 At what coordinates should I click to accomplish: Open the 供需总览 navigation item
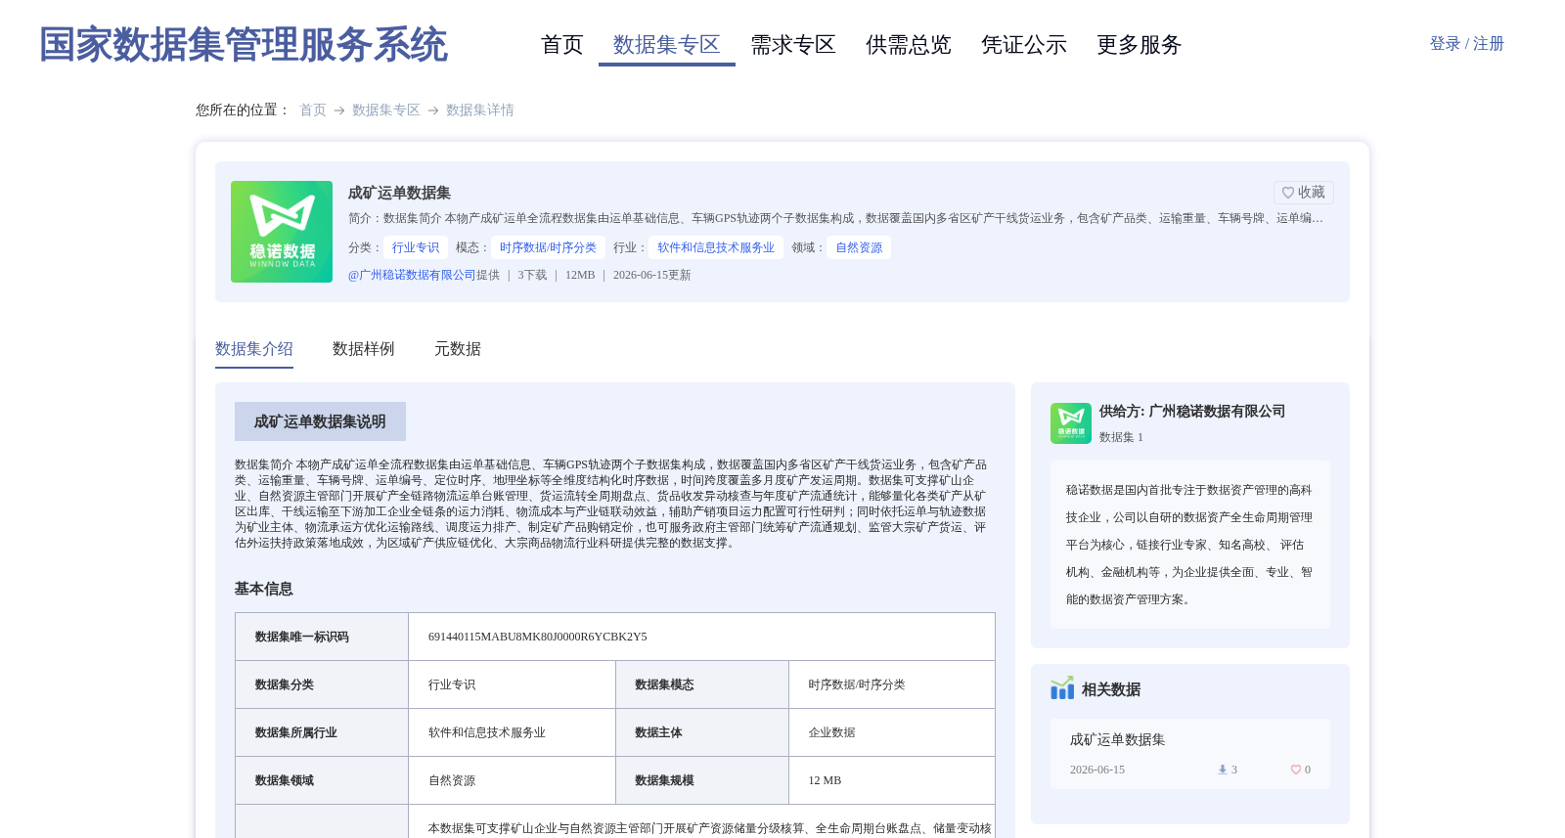[x=909, y=45]
